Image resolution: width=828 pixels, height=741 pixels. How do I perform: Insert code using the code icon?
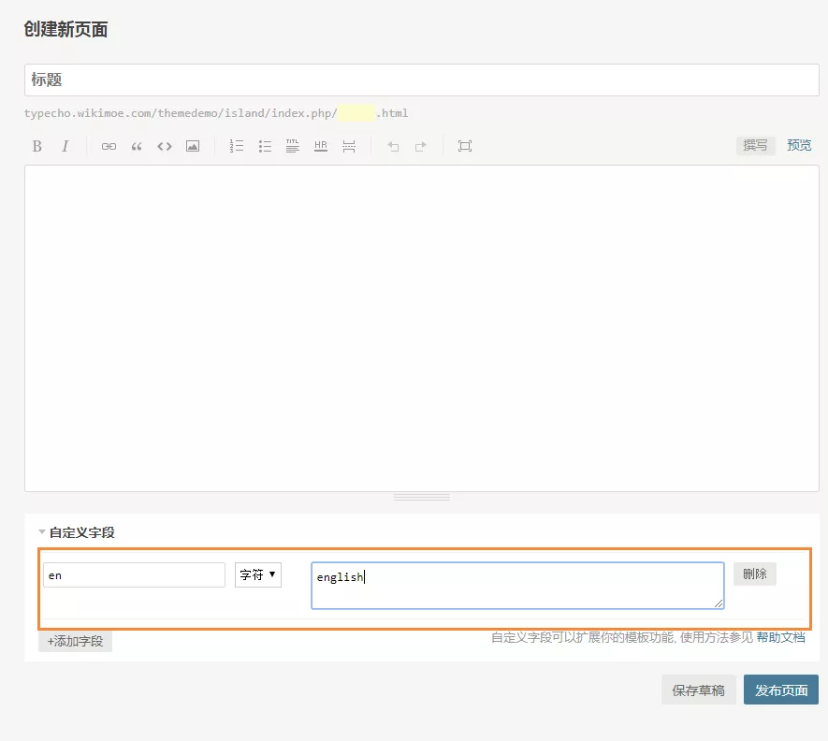coord(164,146)
